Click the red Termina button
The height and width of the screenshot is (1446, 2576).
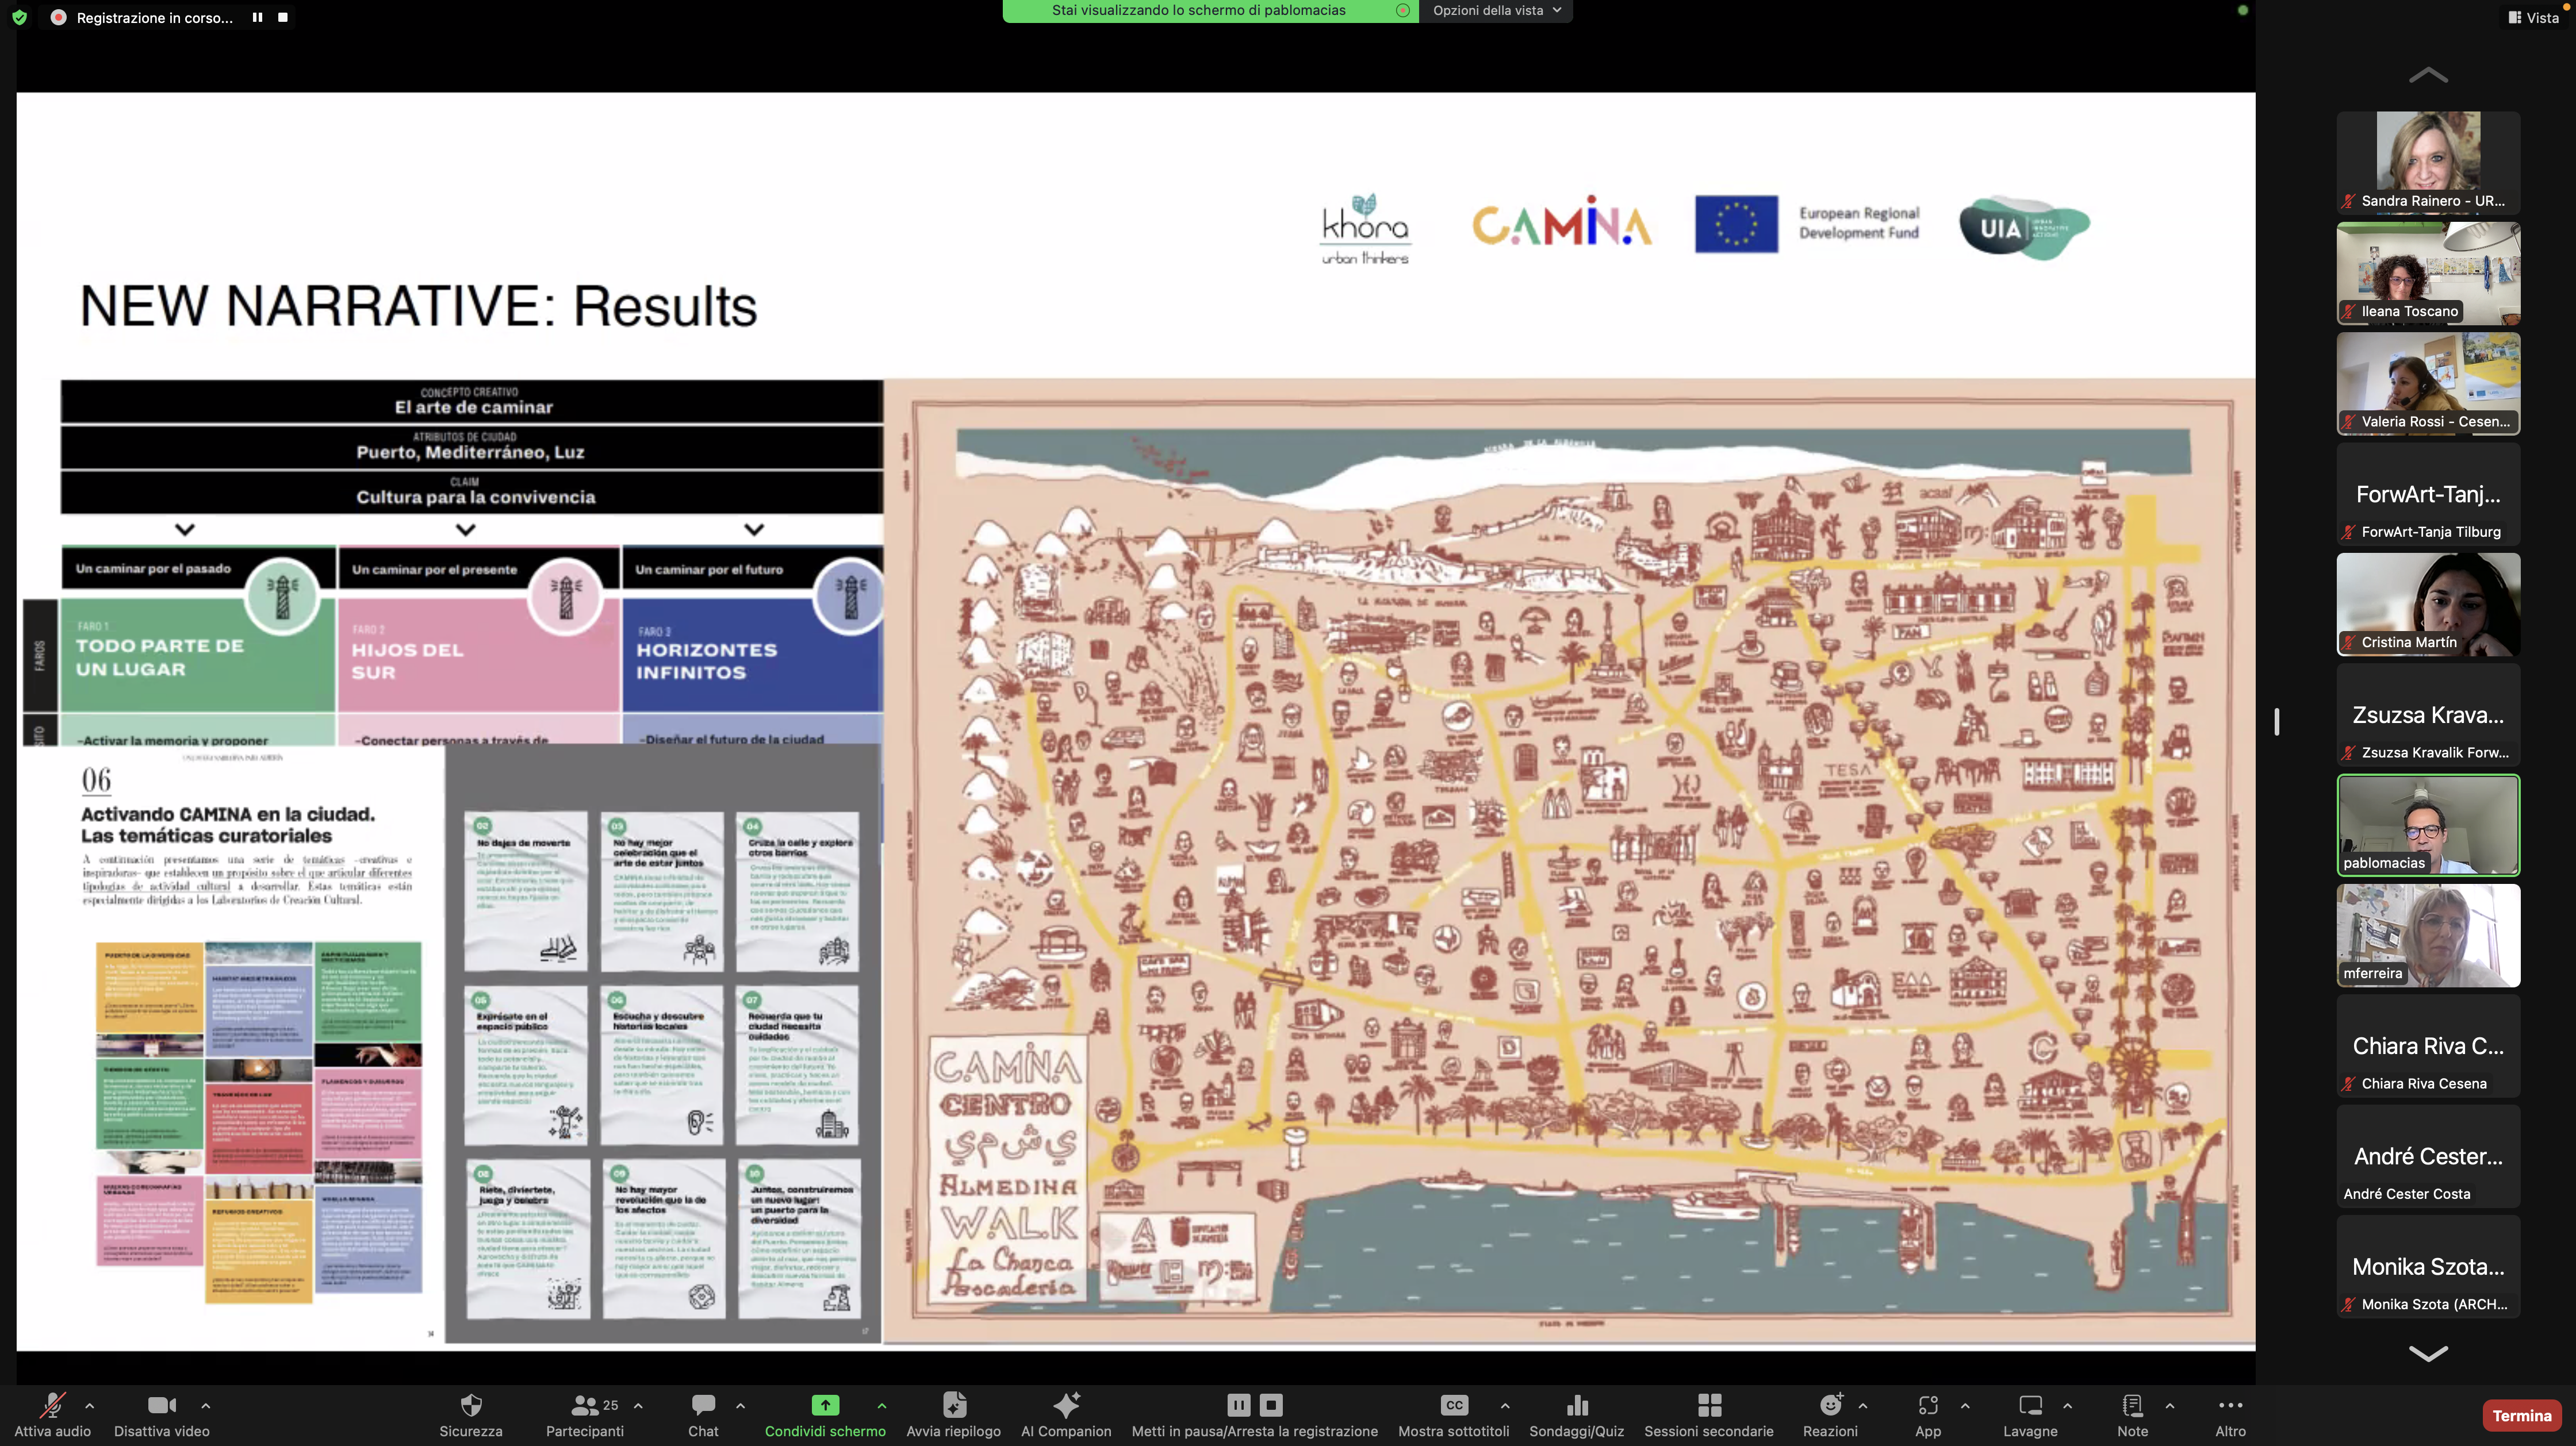[x=2521, y=1415]
